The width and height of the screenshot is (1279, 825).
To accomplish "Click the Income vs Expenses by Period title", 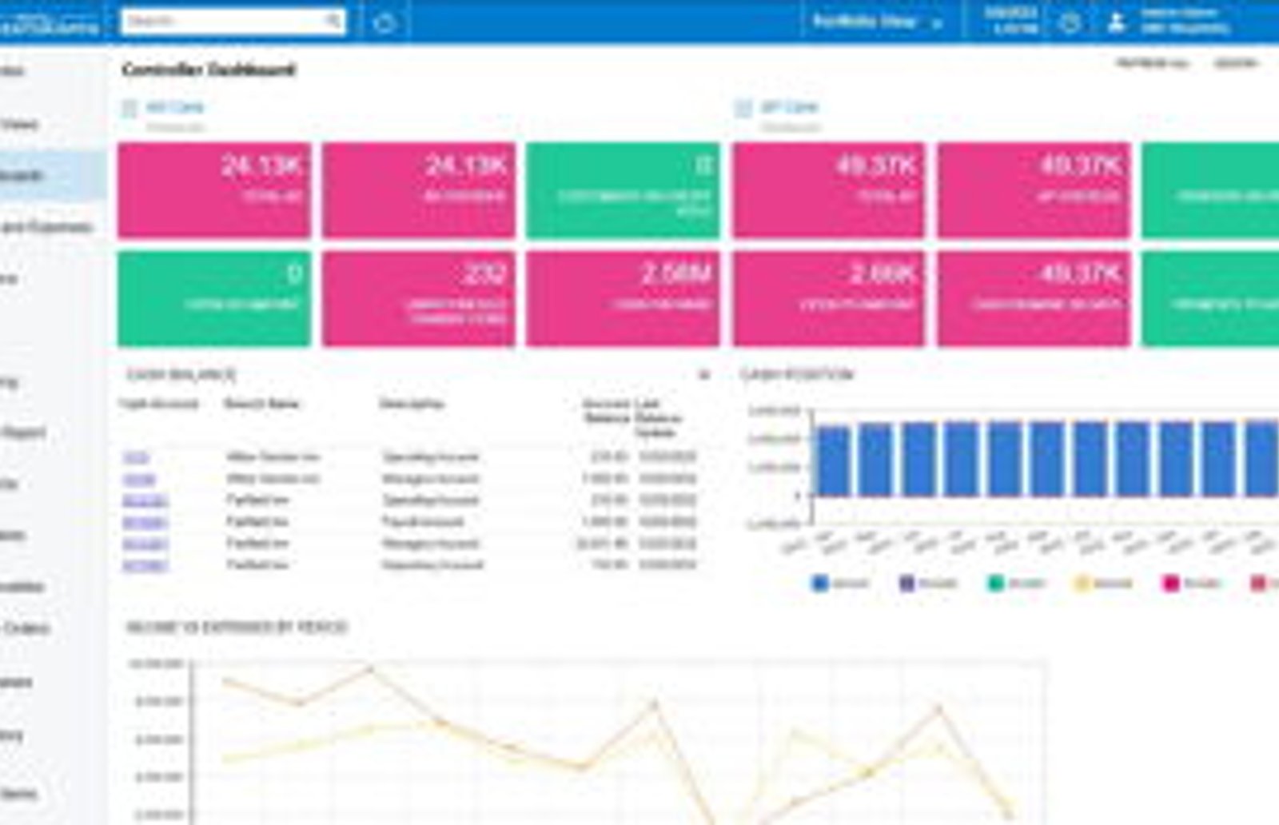I will pyautogui.click(x=237, y=627).
